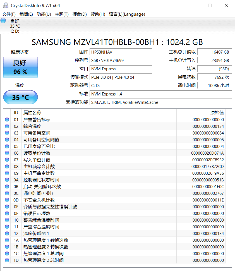Click the CrystalDiskInfo app icon in title bar
Viewport: 235px width, 271px height.
(6, 5)
